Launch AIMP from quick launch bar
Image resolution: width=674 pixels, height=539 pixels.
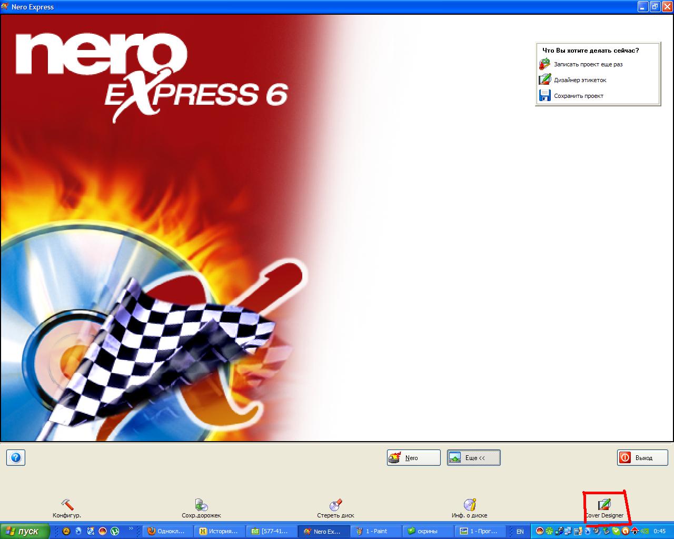(66, 531)
